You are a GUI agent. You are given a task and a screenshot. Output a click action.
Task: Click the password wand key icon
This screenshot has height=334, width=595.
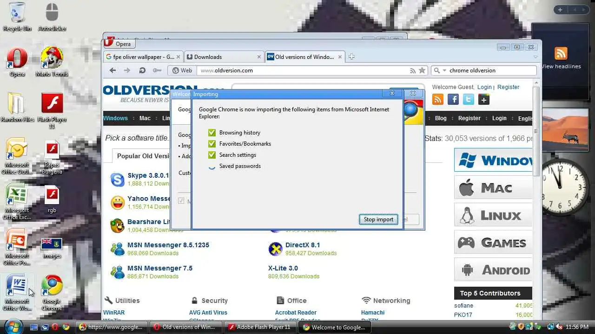[157, 71]
